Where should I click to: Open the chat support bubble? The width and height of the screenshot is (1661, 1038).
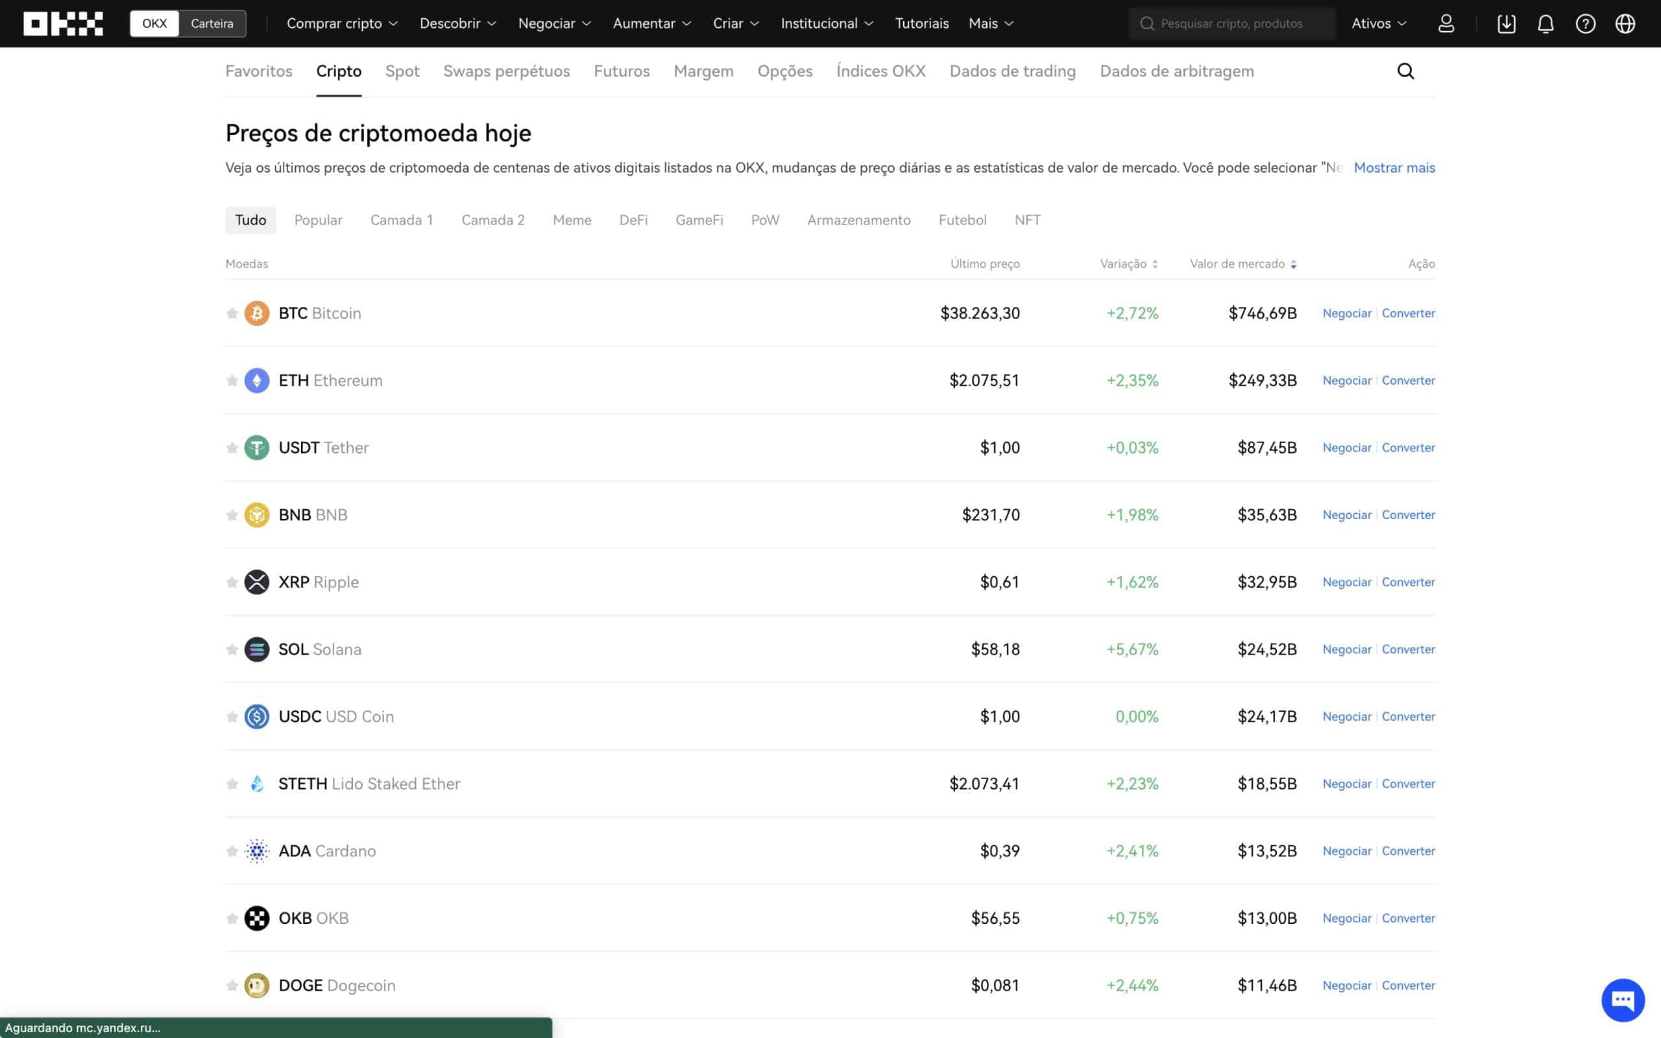tap(1623, 1000)
